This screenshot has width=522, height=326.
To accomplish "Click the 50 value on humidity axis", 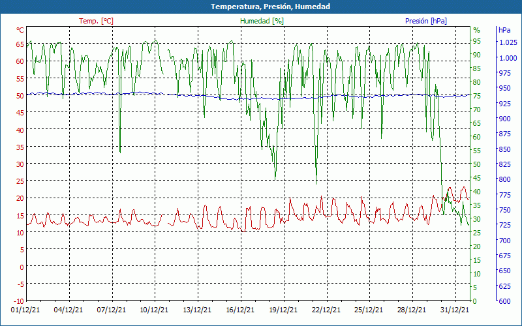I will [477, 164].
